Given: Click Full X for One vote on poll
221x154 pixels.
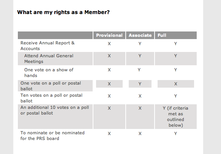Looking at the screenshot, I should (175, 84).
